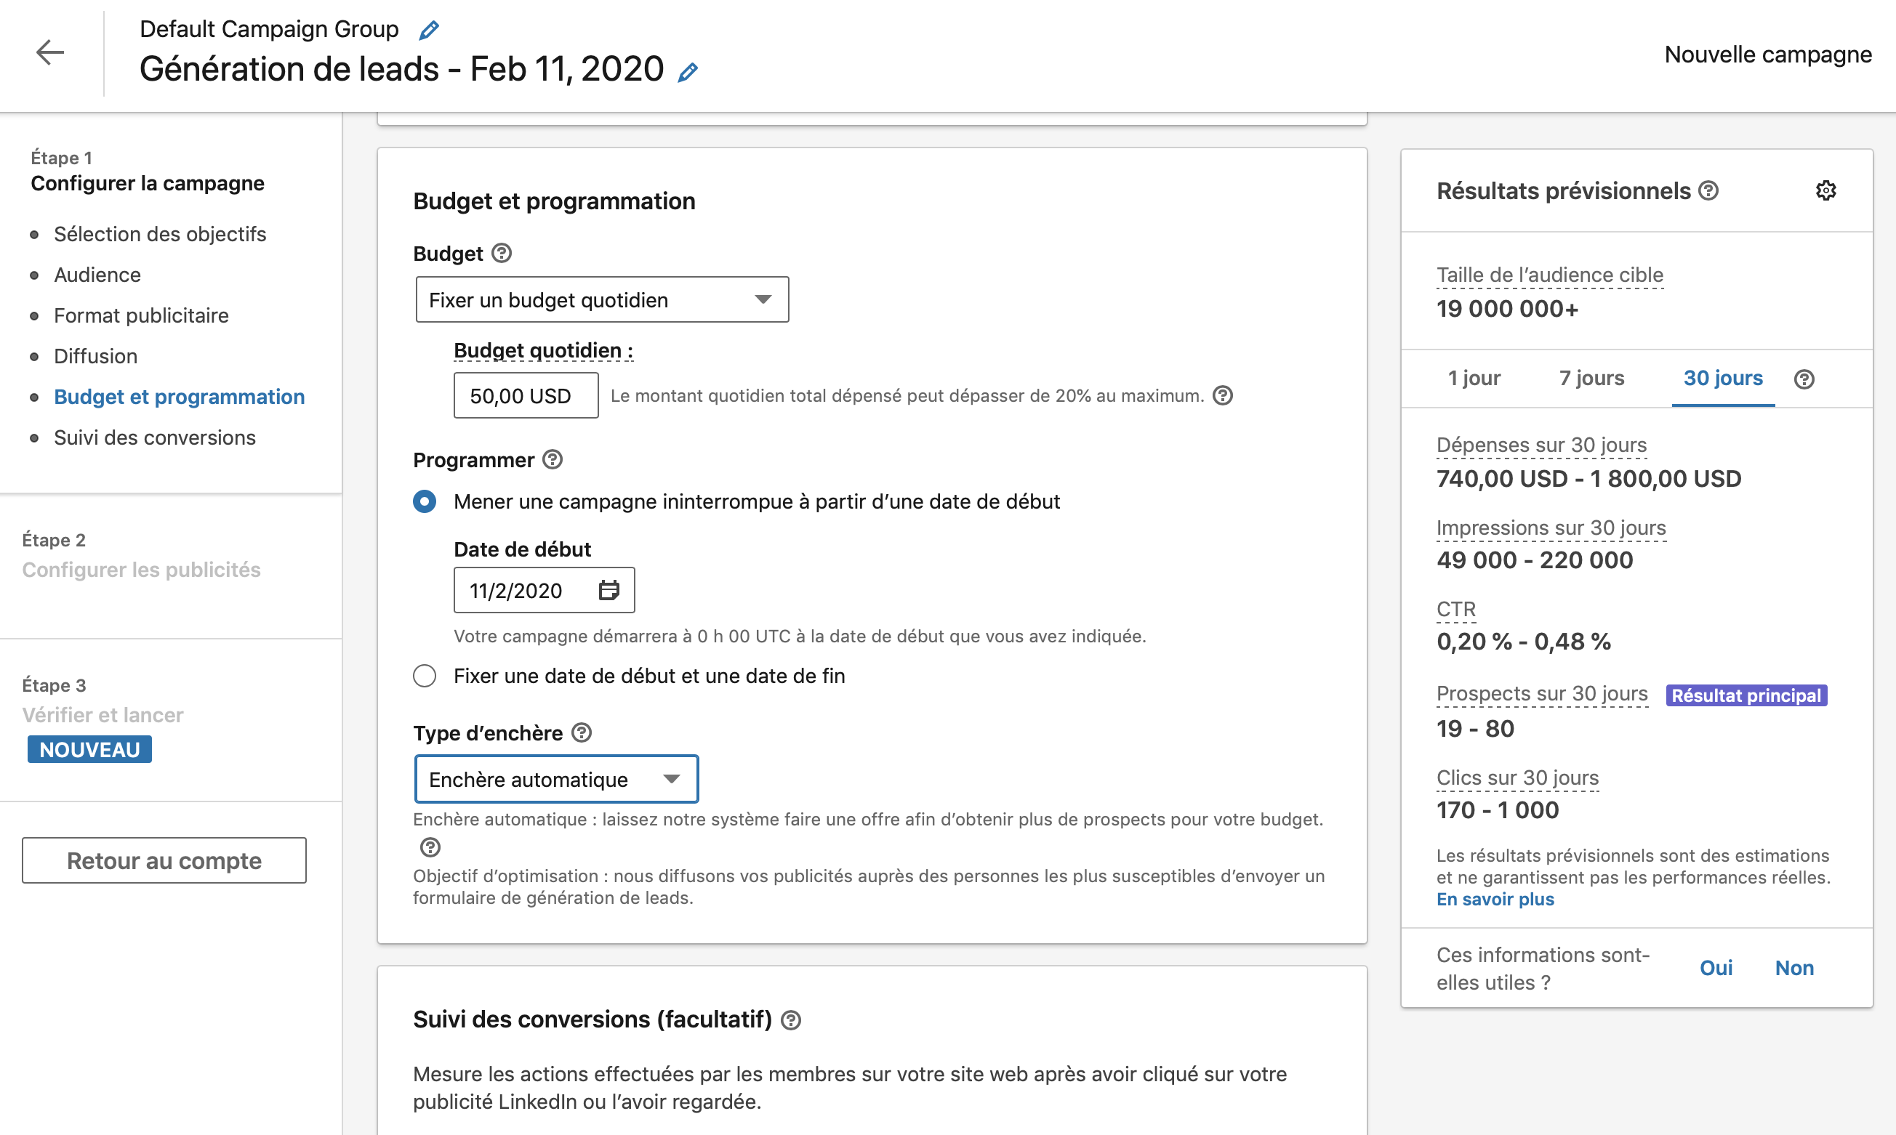Viewport: 1896px width, 1135px height.
Task: Open the Fixer un budget quotidien dropdown
Action: (602, 300)
